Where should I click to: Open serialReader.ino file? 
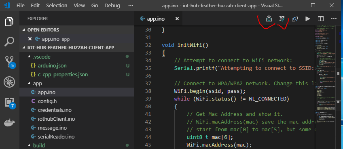tap(56, 137)
